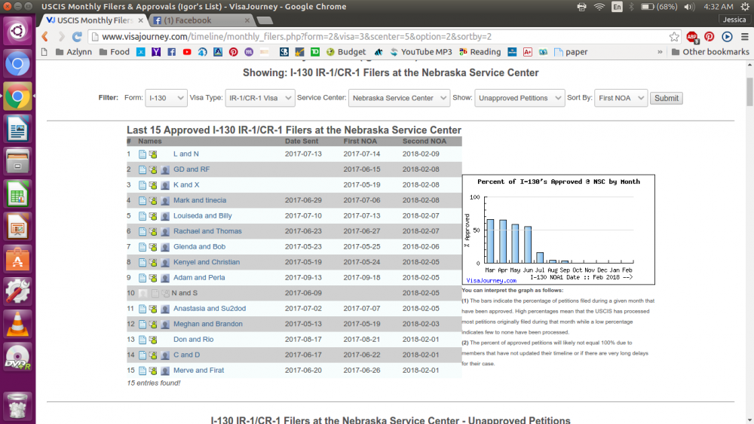Click the Pinterest extension icon in toolbar
The width and height of the screenshot is (754, 424).
pyautogui.click(x=710, y=36)
